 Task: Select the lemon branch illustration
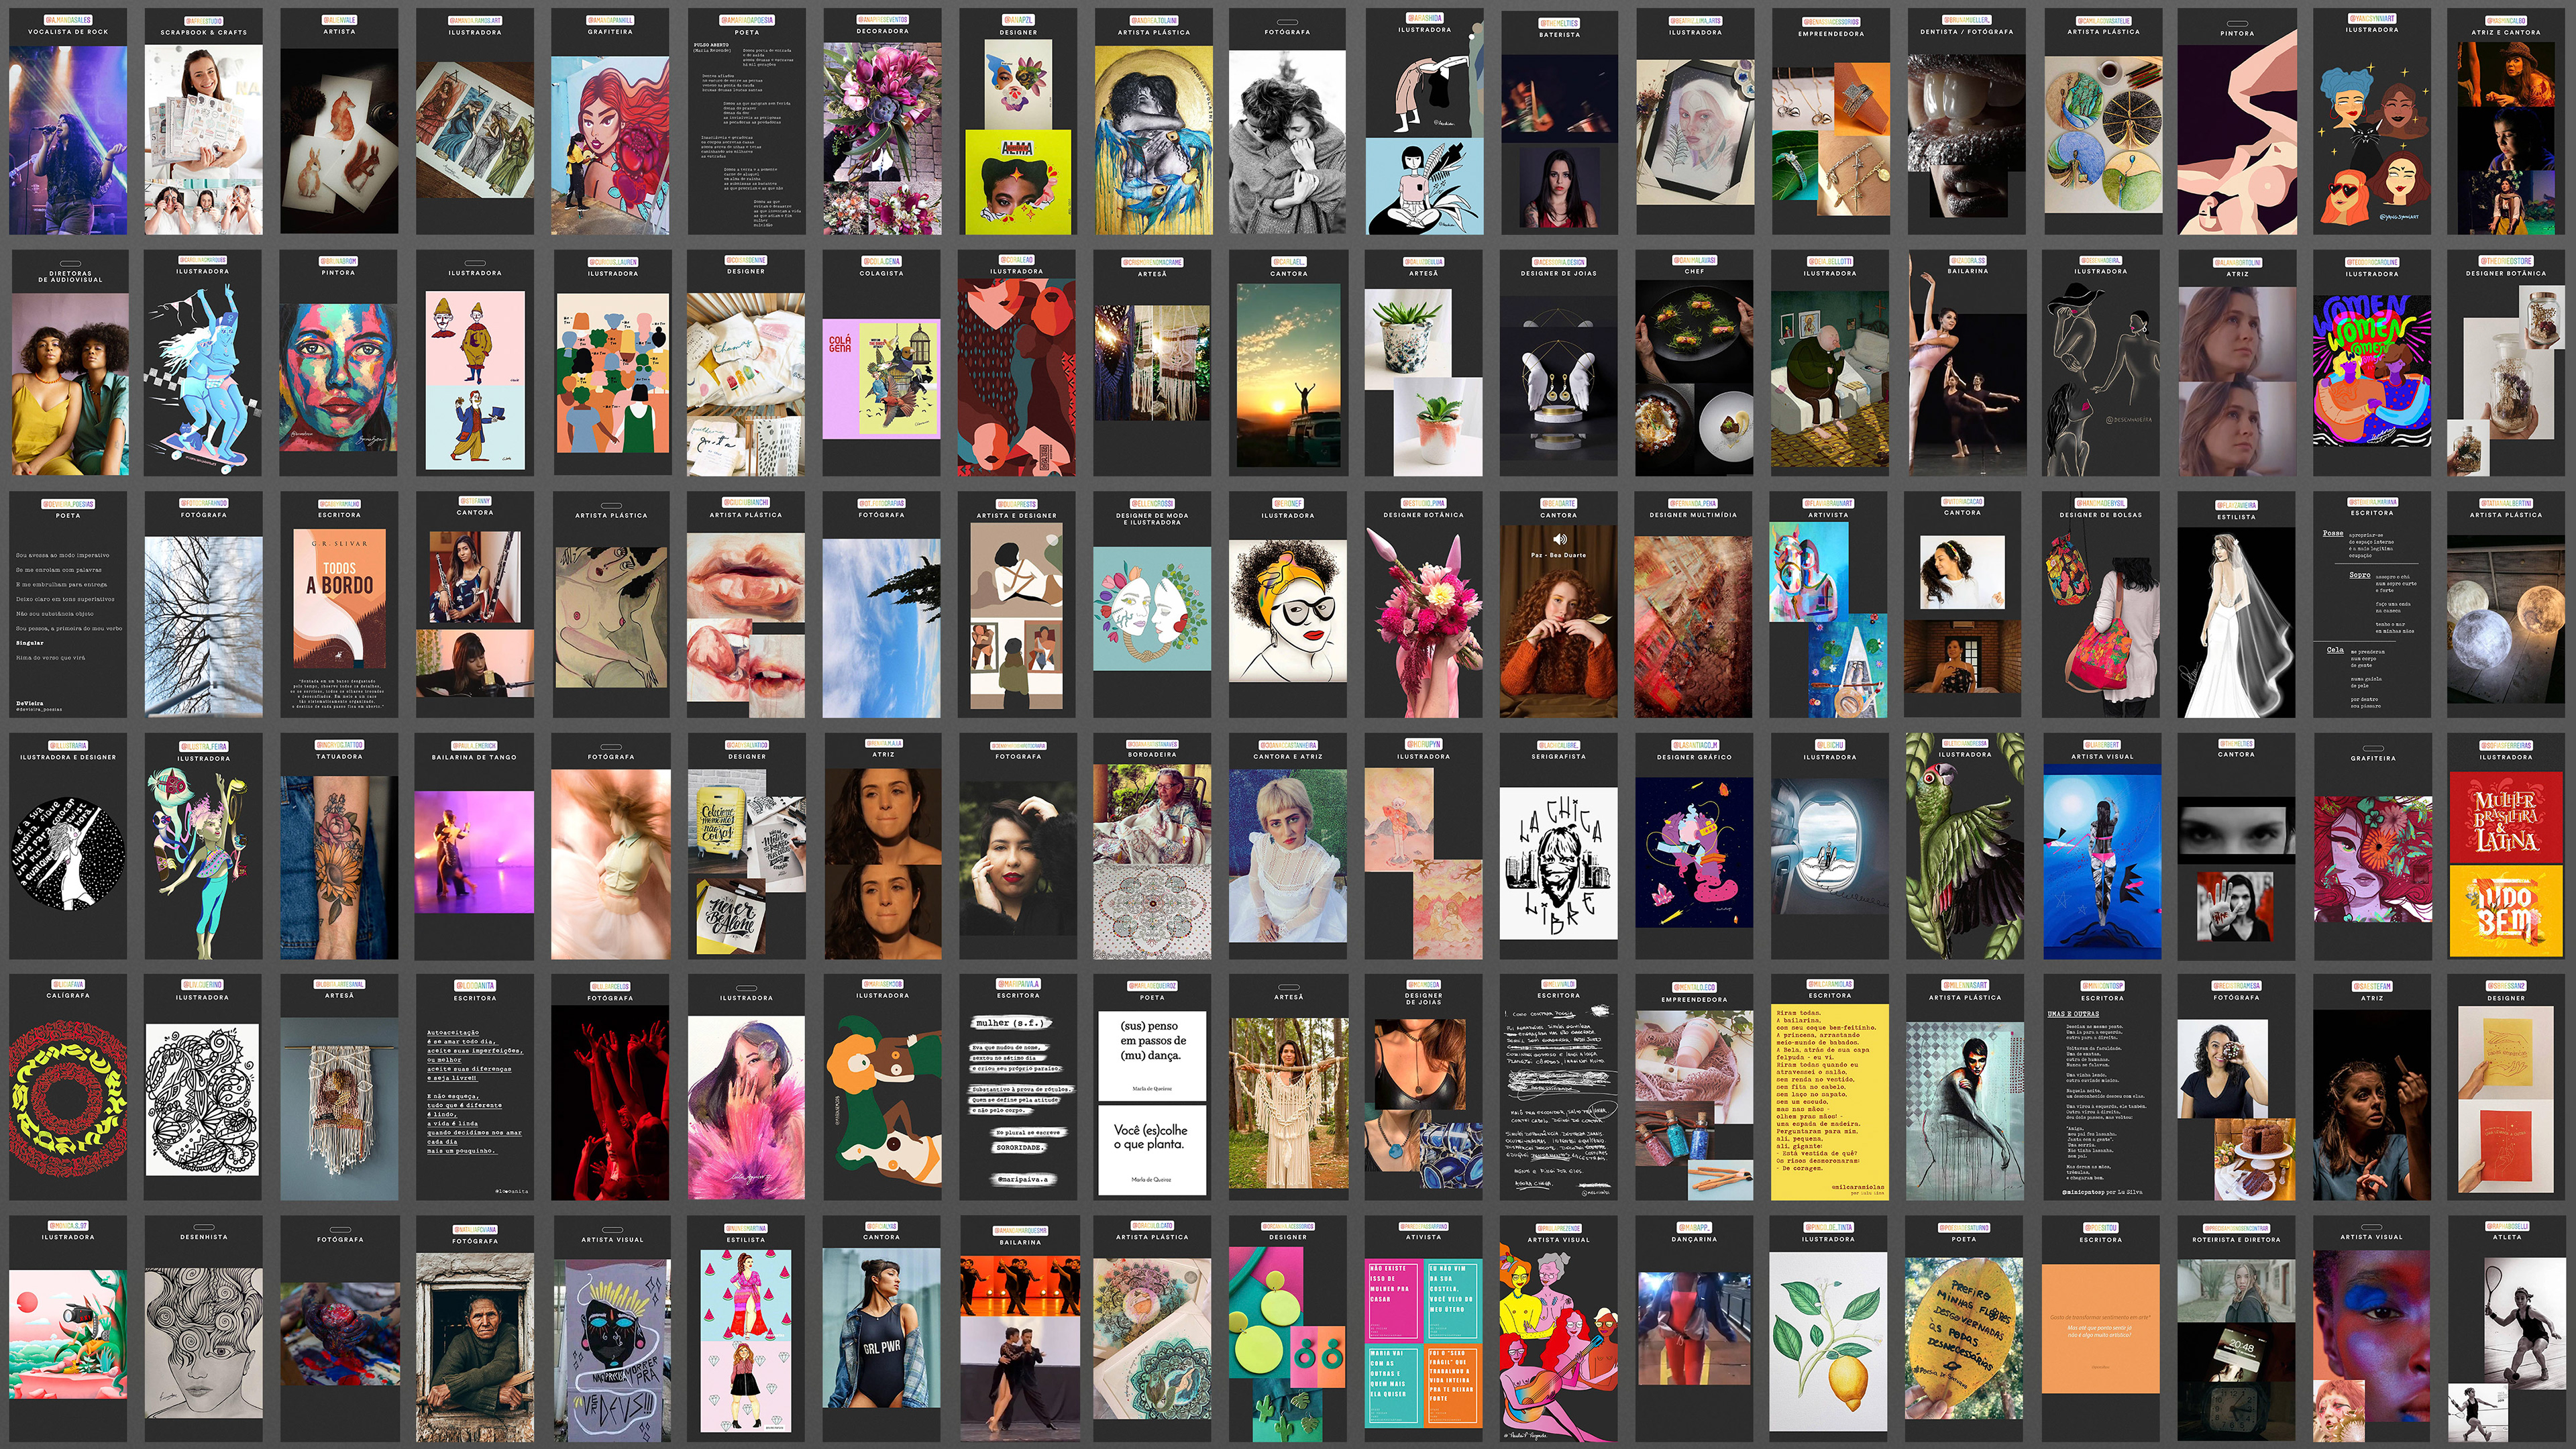coord(1829,1340)
